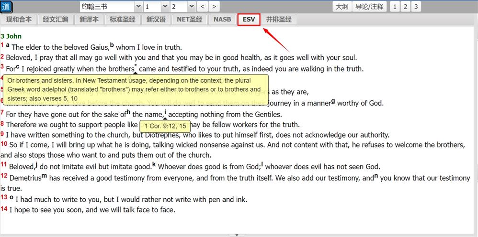Select layout button 3
This screenshot has height=237, width=478.
pyautogui.click(x=416, y=6)
